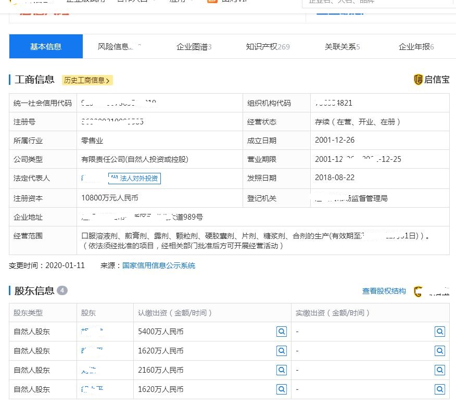
Task: Select company type 有限责任公司(自然人投资或控股)
Action: click(135, 159)
